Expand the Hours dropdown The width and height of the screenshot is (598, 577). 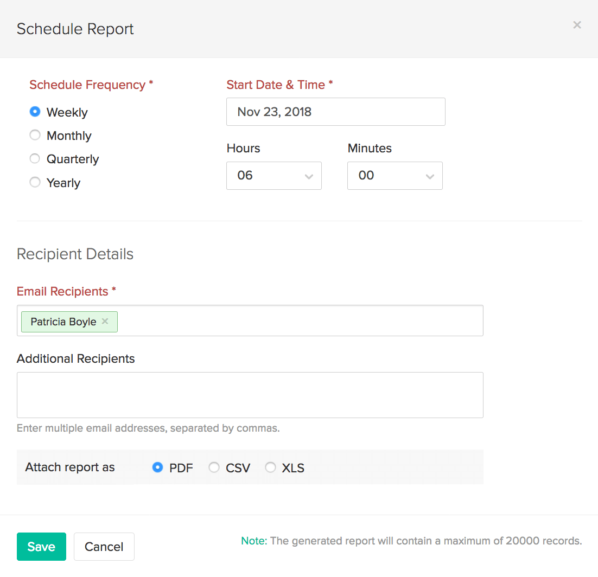(x=273, y=176)
